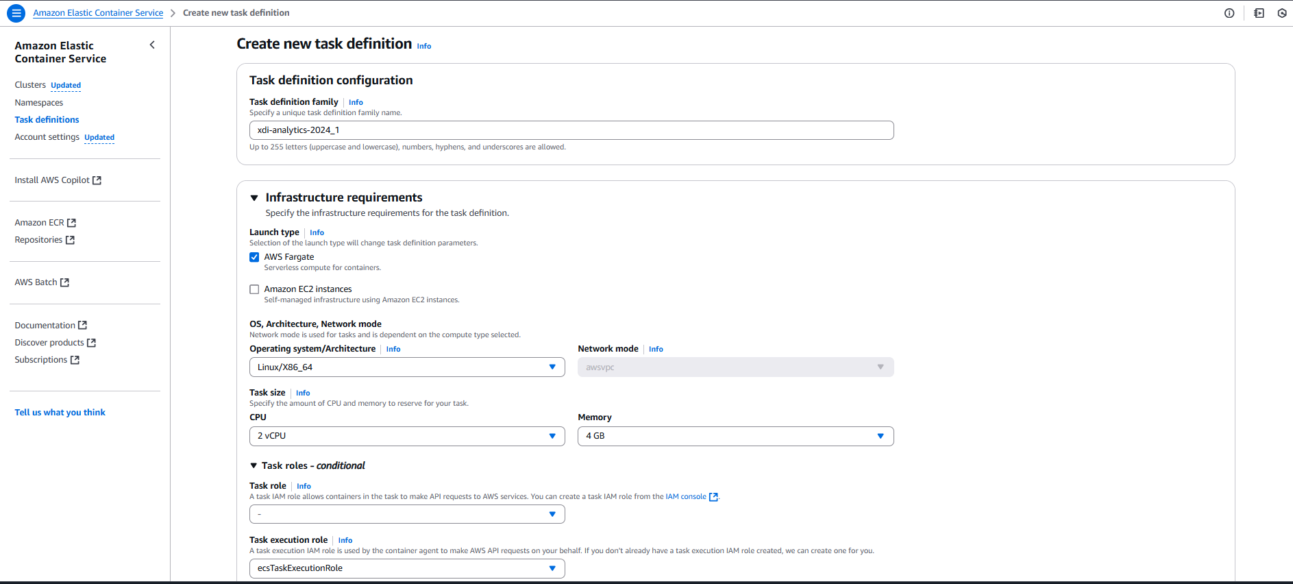
Task: Open the CPU dropdown showing 2 vCPU
Action: (x=407, y=436)
